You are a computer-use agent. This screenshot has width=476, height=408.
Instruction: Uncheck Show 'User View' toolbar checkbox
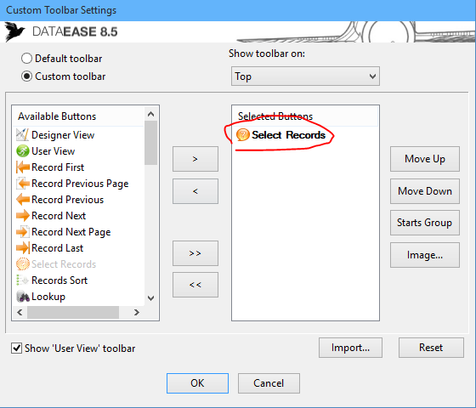tap(16, 348)
